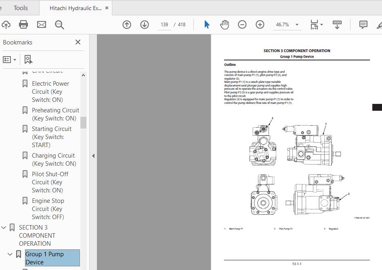Click the main pump side-view diagram
Screen dimensions: 382x270
tap(312, 146)
